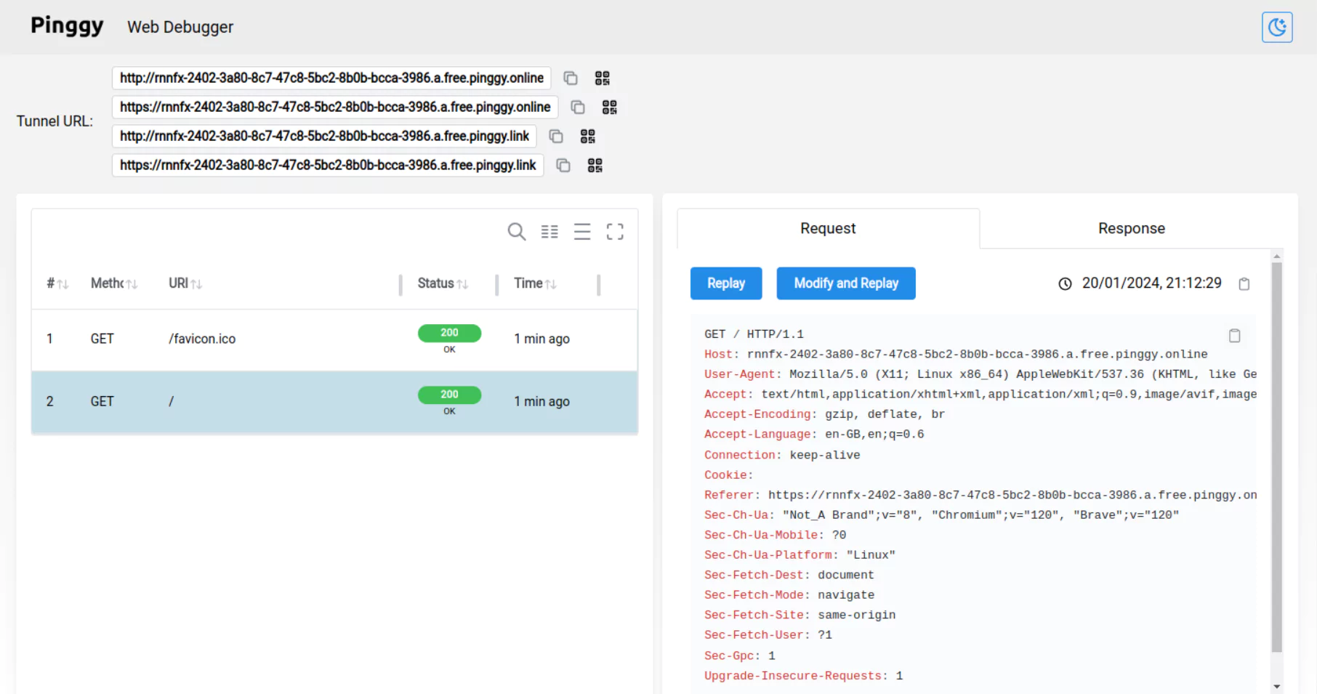The image size is (1317, 694).
Task: Click the User-Agent header line
Action: point(980,374)
